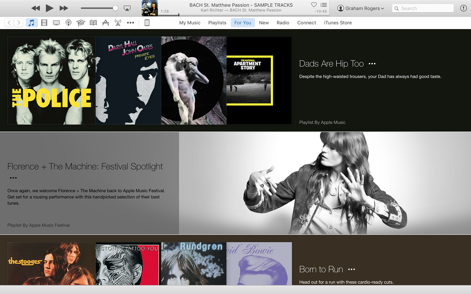Open Hall & Oates Private Eyes cover

(x=128, y=81)
